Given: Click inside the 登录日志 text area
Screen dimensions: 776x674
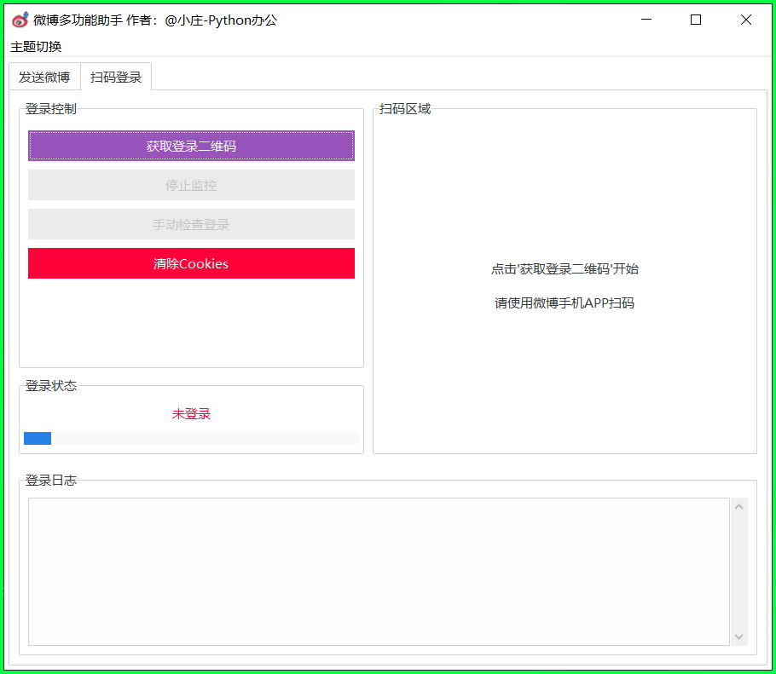Looking at the screenshot, I should coord(379,571).
